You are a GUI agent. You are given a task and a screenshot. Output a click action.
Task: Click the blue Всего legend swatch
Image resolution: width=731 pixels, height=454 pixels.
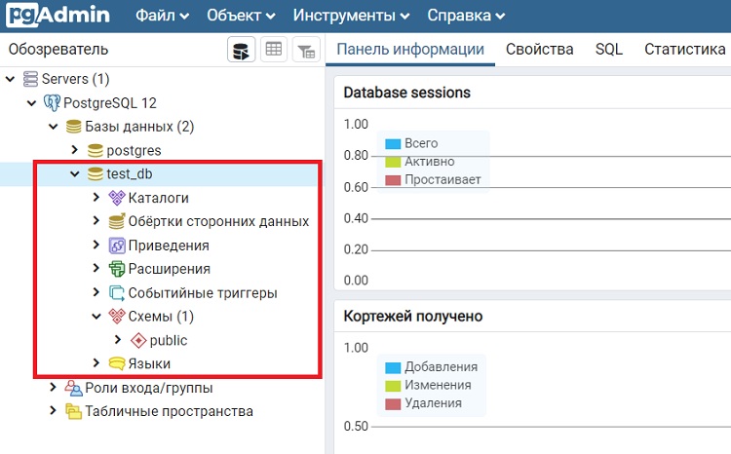(393, 144)
